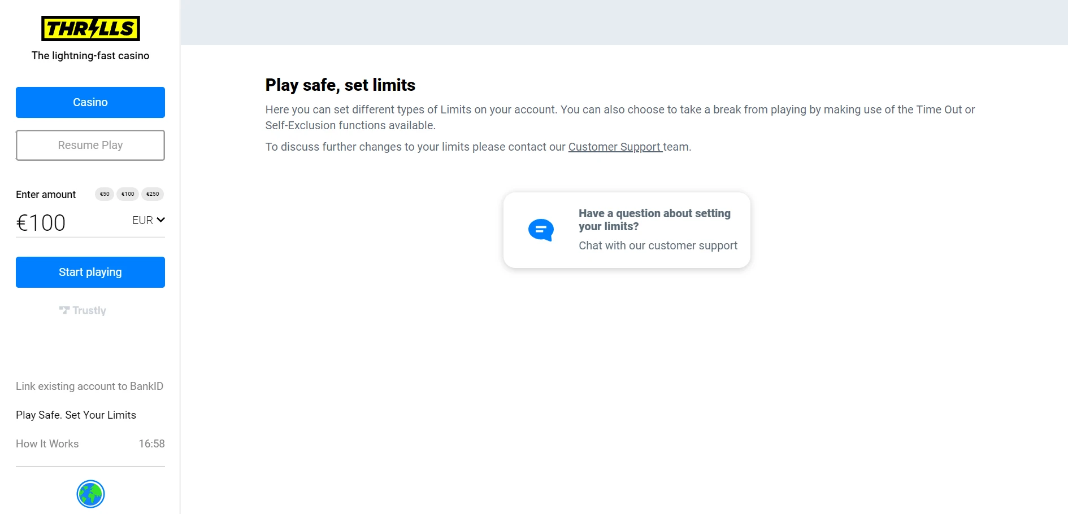
Task: Click The lightning-fast casino tagline
Action: click(x=90, y=56)
